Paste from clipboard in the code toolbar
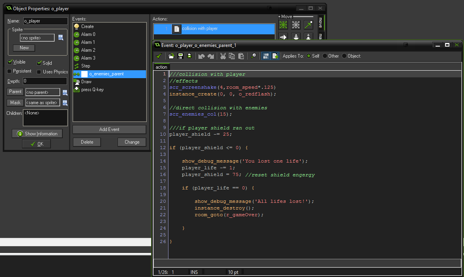The height and width of the screenshot is (277, 464). (241, 56)
